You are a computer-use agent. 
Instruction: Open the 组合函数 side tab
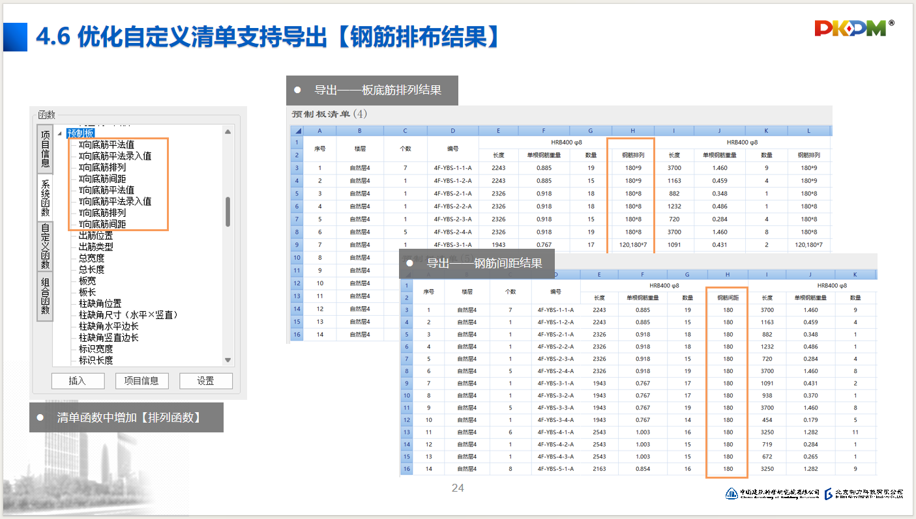pos(46,295)
